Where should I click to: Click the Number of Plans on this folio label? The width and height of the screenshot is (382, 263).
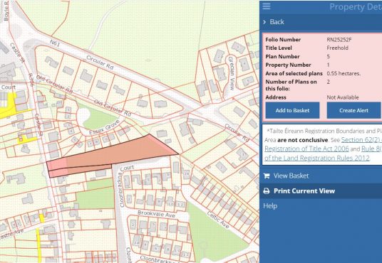pos(291,85)
